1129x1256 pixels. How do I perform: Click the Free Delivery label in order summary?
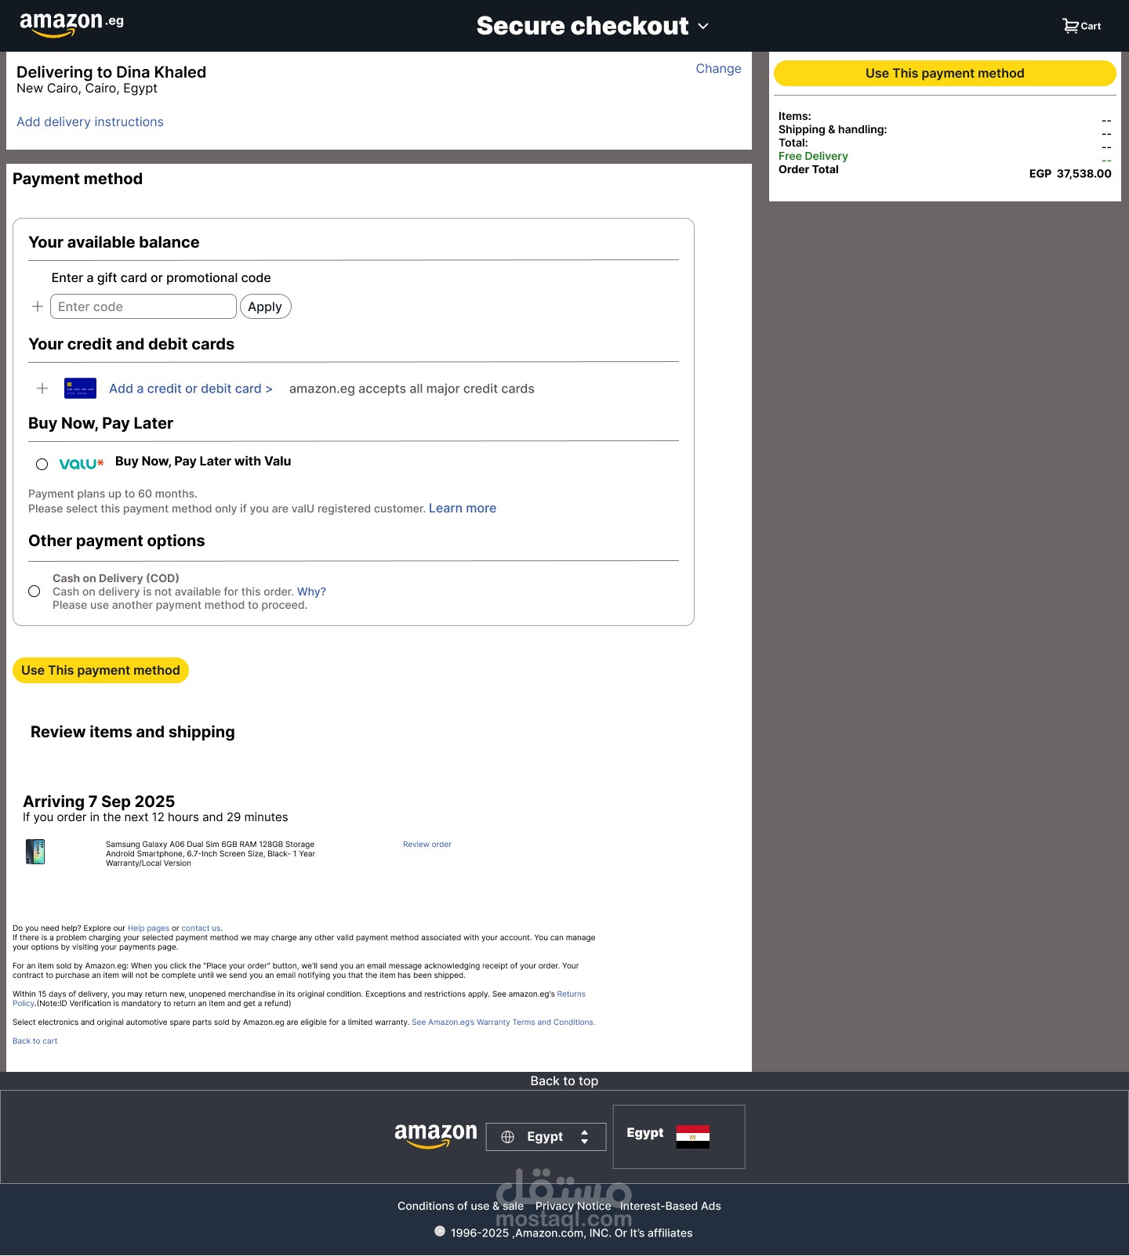point(813,156)
